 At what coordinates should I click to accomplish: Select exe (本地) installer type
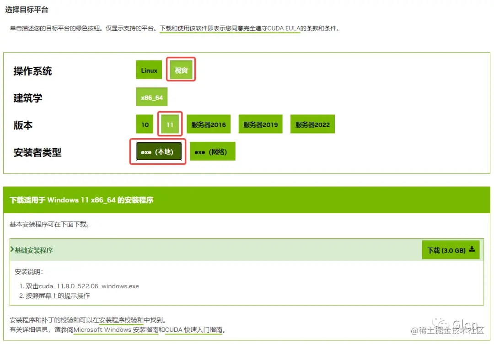[x=159, y=151]
